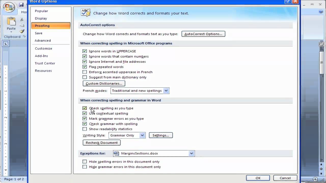The height and width of the screenshot is (183, 326).
Task: Select the Proofing category
Action: pos(50,26)
